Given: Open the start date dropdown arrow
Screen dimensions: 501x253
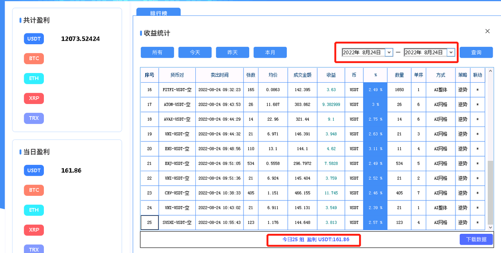Looking at the screenshot, I should click(x=389, y=52).
